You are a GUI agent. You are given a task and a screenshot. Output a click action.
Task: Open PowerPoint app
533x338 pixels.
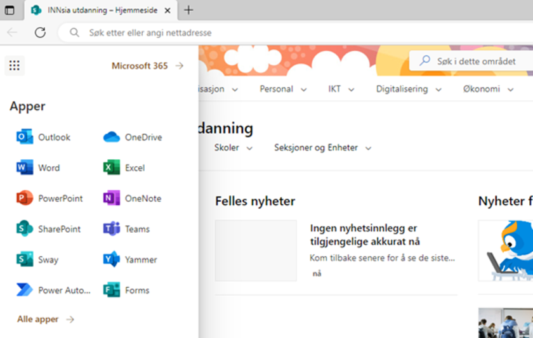(49, 198)
